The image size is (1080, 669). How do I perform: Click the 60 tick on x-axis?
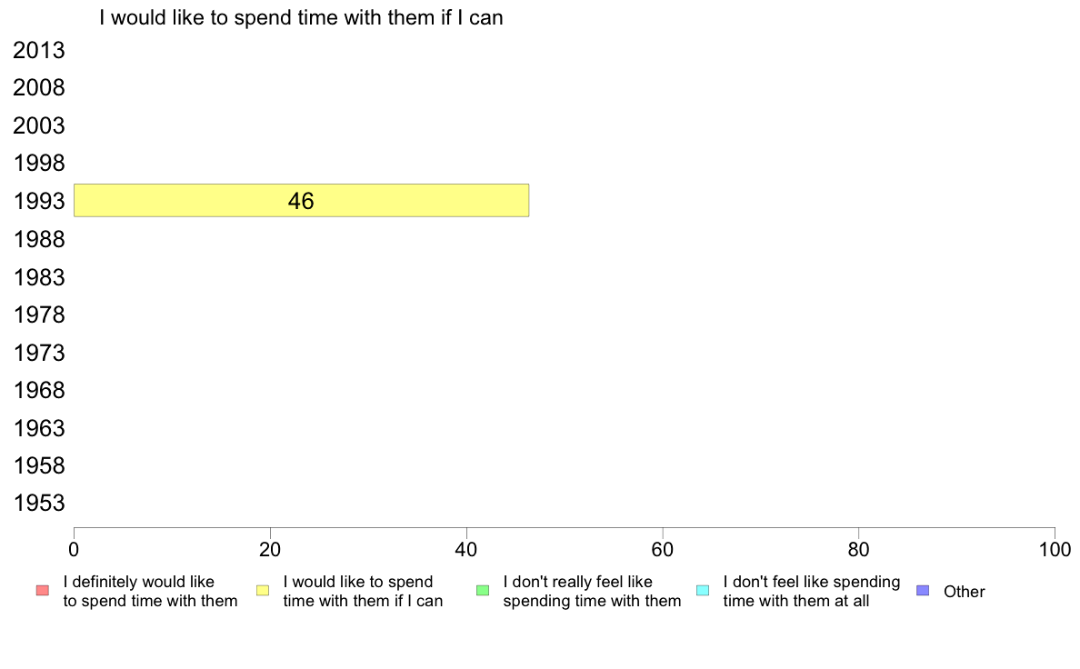[663, 549]
